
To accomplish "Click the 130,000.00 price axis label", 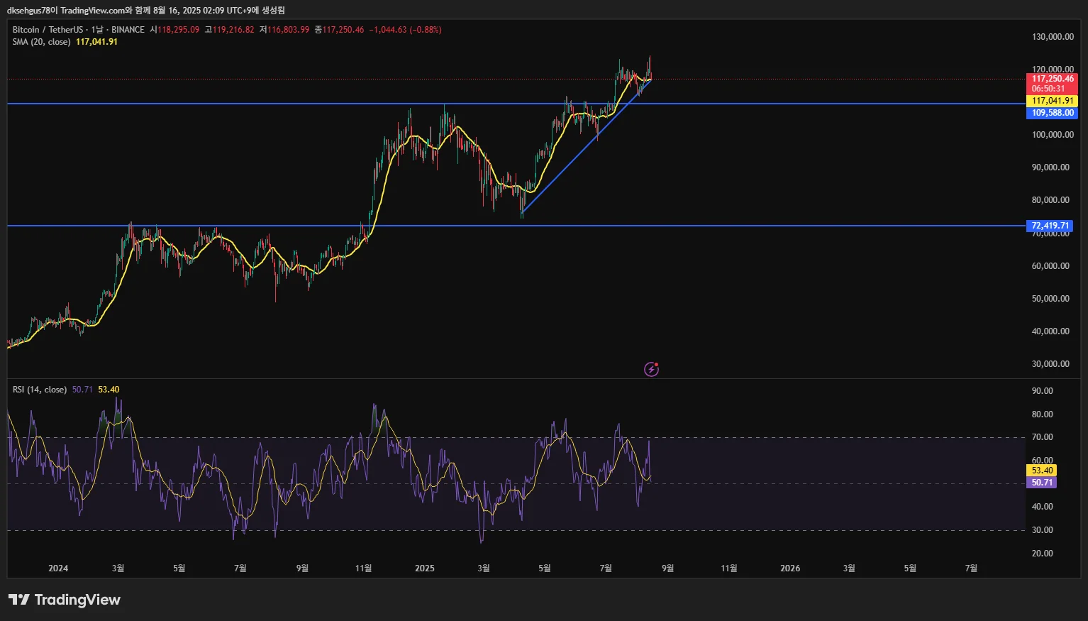I will pyautogui.click(x=1053, y=37).
